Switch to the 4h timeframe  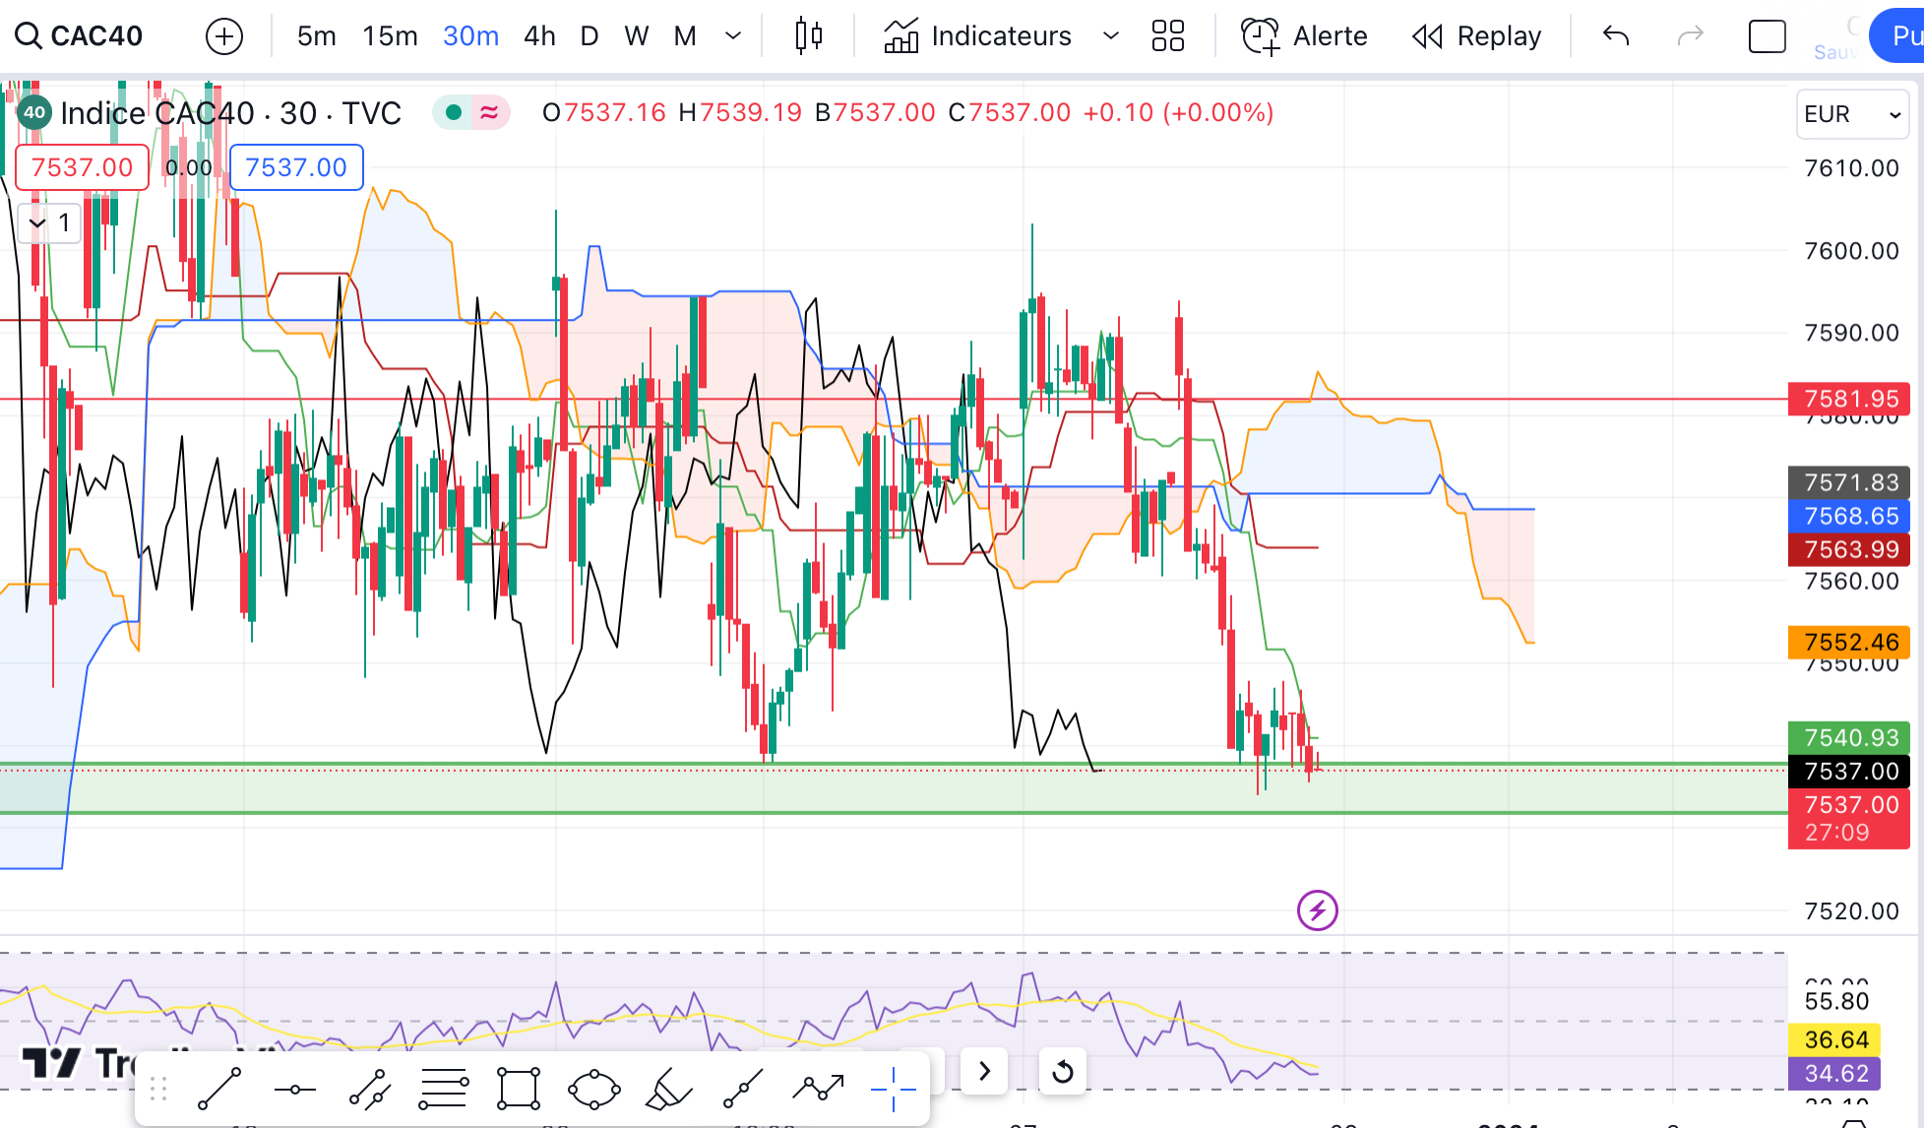pyautogui.click(x=539, y=36)
